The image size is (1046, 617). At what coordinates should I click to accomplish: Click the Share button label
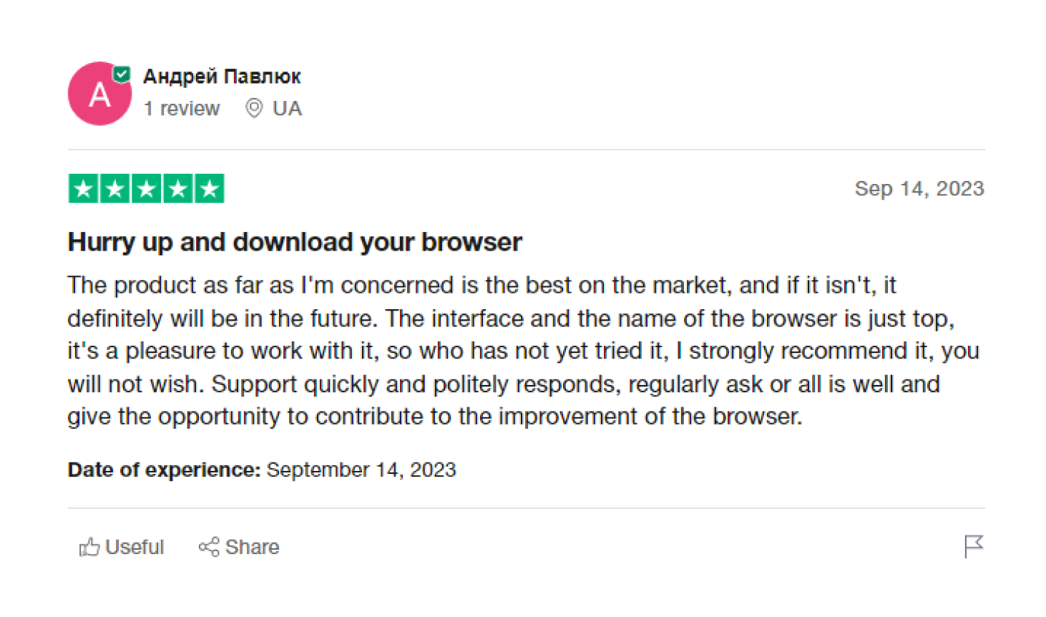tap(252, 548)
